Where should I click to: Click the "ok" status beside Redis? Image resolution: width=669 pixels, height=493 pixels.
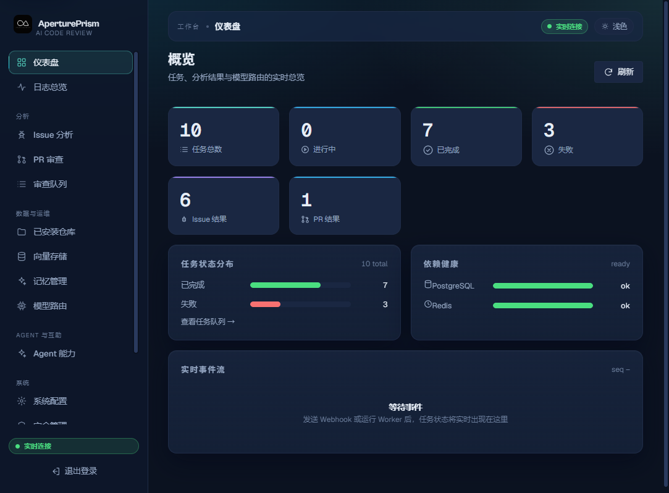pyautogui.click(x=625, y=306)
